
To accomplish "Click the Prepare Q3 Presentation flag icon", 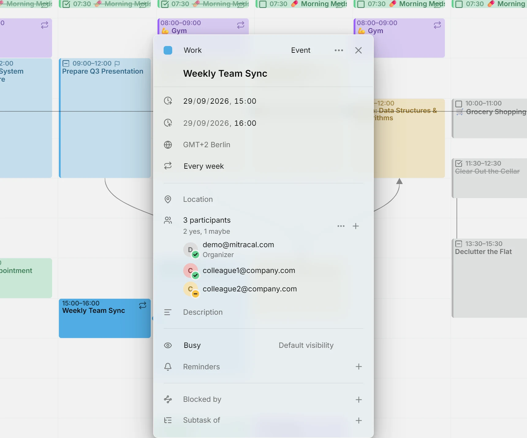I will point(117,63).
